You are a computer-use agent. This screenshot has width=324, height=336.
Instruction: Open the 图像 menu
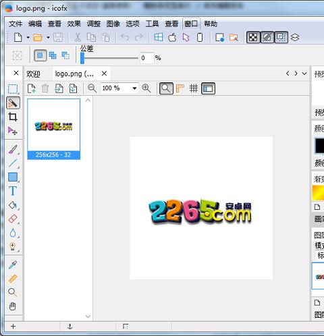(x=113, y=24)
